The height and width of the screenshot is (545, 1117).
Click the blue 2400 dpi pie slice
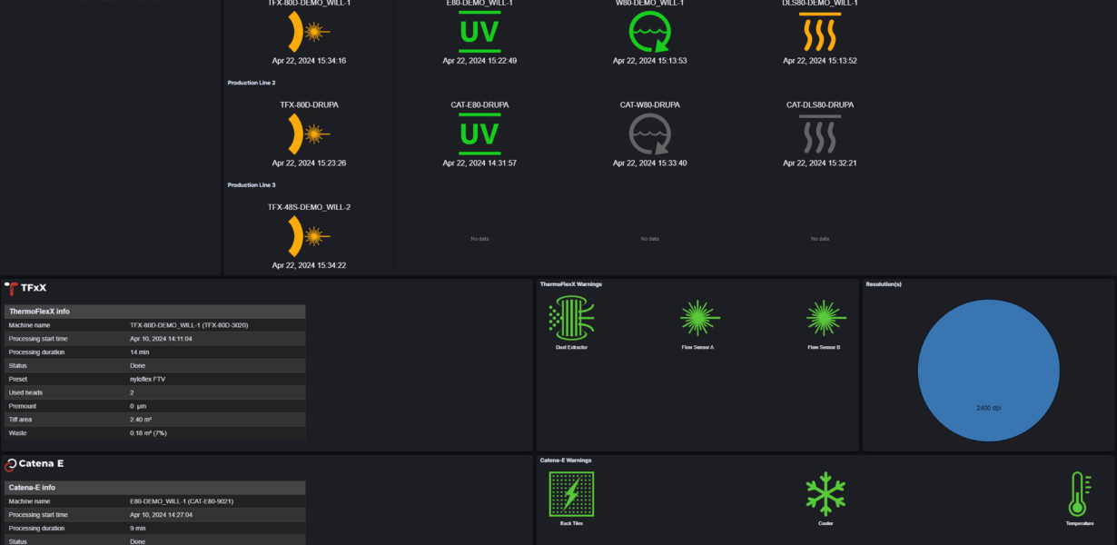(989, 372)
